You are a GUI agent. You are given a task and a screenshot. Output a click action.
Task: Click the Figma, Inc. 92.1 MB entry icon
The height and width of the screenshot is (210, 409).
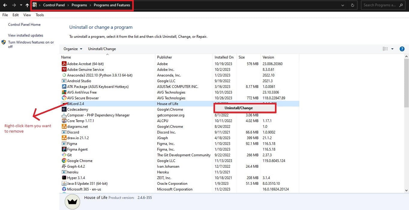[x=64, y=143]
